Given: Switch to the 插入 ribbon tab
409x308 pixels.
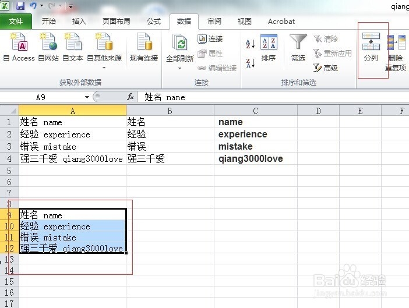Looking at the screenshot, I should 79,22.
